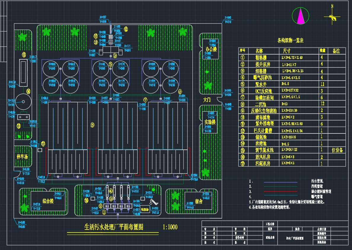Select the 二沉池 name cell
The width and height of the screenshot is (352, 250).
pyautogui.click(x=260, y=104)
